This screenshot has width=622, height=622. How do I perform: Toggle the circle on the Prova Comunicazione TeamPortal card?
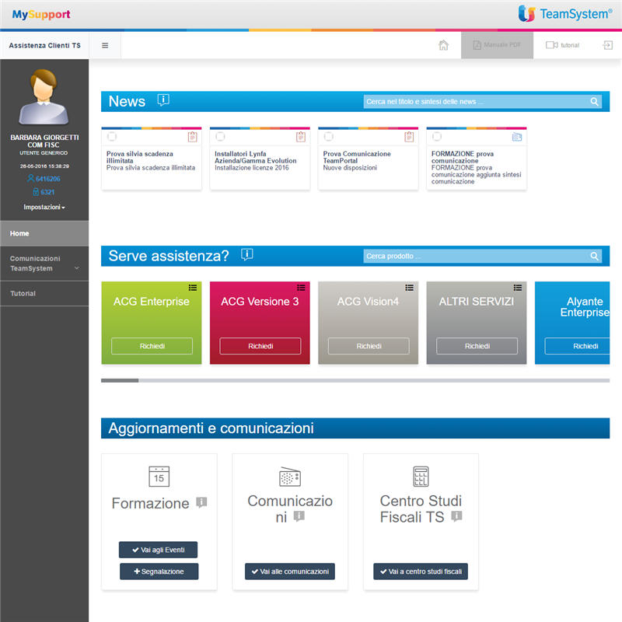coord(328,137)
